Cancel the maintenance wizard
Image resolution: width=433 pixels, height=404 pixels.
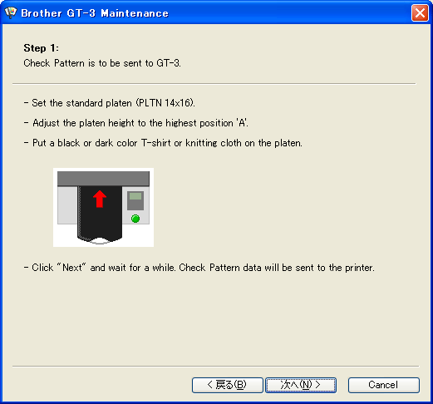pos(384,385)
